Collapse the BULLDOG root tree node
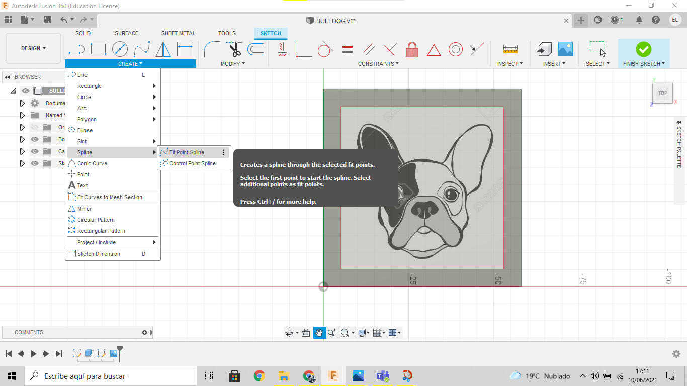The image size is (687, 386). click(13, 91)
